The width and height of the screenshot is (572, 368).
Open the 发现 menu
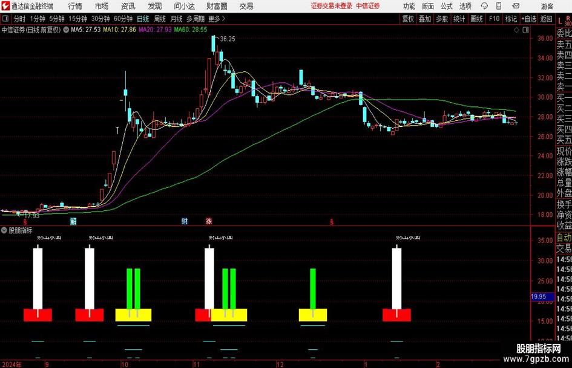coord(155,6)
